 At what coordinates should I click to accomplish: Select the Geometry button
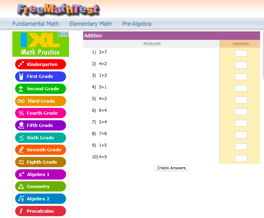pos(41,187)
